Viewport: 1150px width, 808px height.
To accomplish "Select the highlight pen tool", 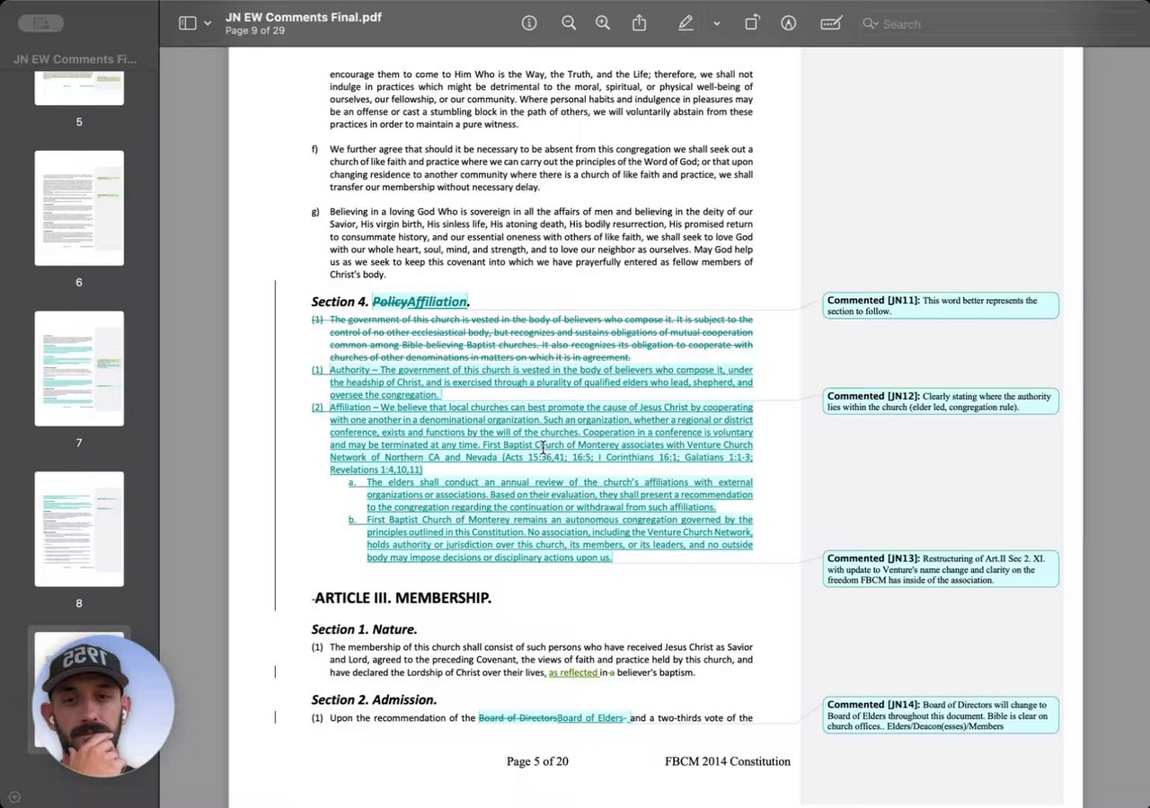I will coord(686,23).
